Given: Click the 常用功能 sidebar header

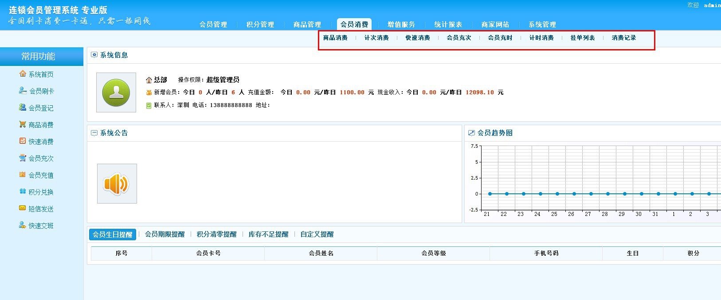Looking at the screenshot, I should [x=42, y=57].
